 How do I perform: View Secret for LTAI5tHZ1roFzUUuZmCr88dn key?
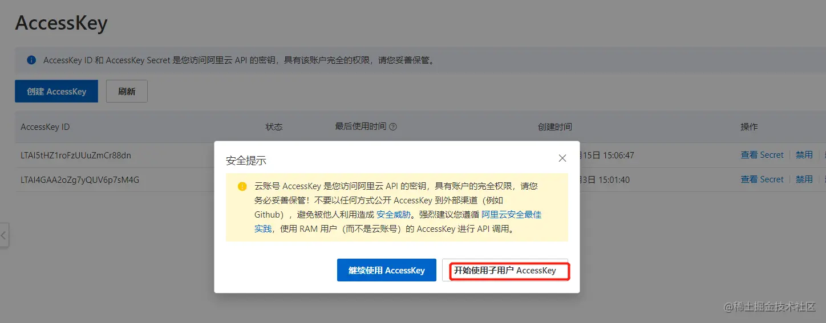coord(762,155)
